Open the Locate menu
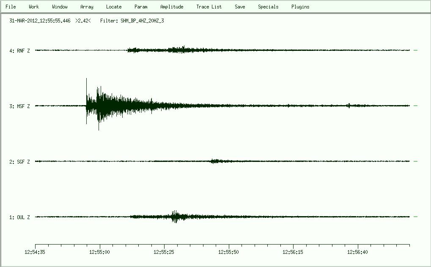This screenshot has height=267, width=431. point(114,7)
